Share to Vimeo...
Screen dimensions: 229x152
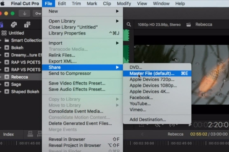click(x=157, y=110)
